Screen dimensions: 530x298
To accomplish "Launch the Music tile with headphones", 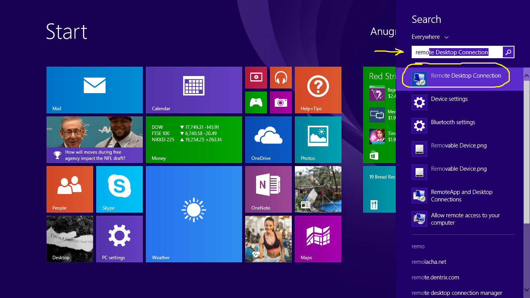I will [281, 78].
